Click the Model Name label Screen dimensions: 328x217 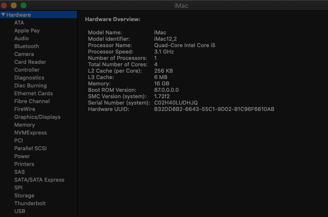[105, 32]
